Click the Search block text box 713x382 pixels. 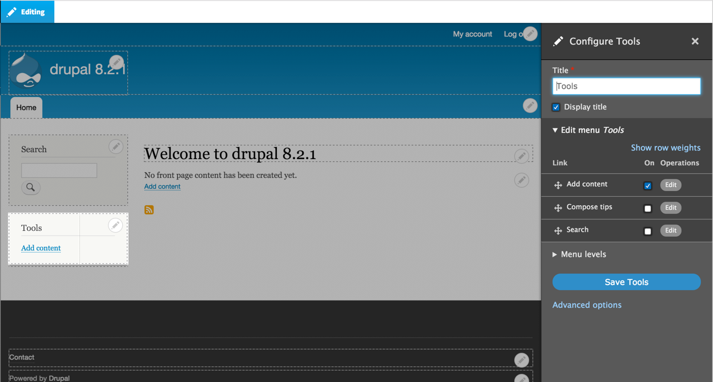(59, 170)
